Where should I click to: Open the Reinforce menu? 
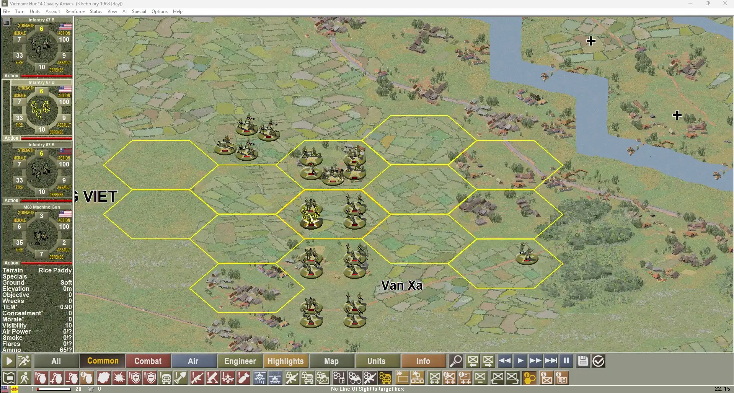click(75, 11)
